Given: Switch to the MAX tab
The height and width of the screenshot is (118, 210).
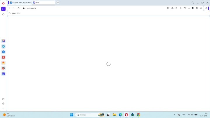Looking at the screenshot, I should 43,3.
